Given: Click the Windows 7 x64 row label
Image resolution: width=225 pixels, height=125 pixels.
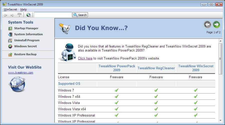Looking at the screenshot, I should tap(69, 96).
